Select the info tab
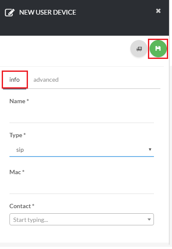This screenshot has width=172, height=249. pos(15,80)
